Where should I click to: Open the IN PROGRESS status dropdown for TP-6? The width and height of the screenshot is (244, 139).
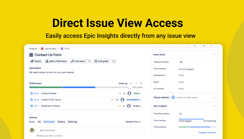(x=134, y=100)
